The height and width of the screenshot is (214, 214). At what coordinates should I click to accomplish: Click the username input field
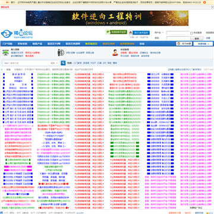tap(178, 33)
